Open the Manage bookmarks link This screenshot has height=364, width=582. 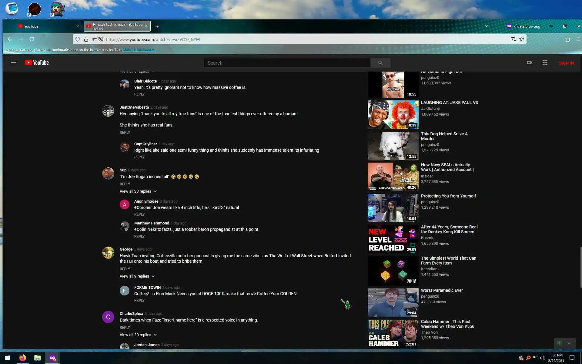139,50
